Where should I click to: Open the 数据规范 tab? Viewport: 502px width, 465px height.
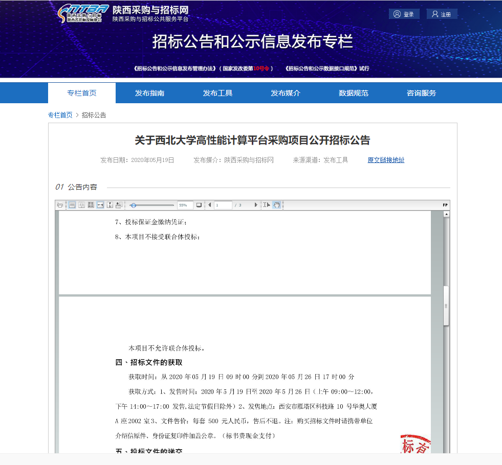tap(353, 93)
